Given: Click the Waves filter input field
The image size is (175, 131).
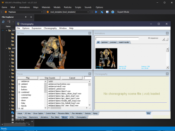Looking at the screenshot, I should tap(88, 78).
